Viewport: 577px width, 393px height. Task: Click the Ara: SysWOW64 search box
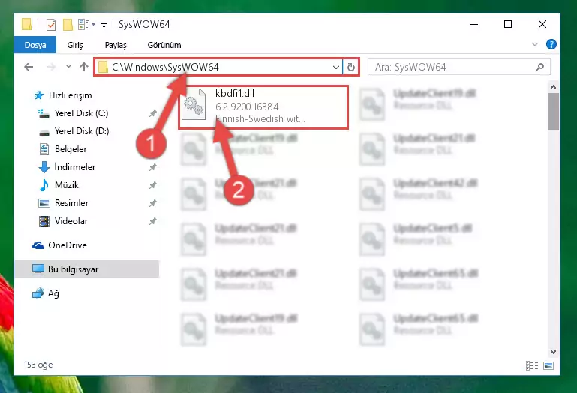[458, 67]
